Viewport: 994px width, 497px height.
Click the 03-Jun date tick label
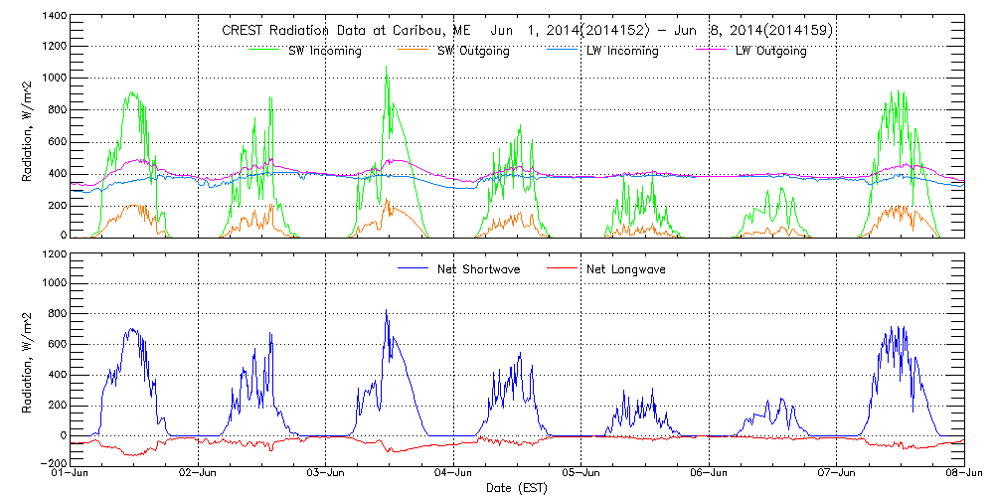(x=326, y=474)
